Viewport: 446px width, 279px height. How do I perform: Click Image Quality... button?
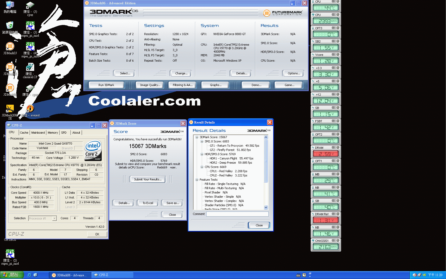[150, 85]
